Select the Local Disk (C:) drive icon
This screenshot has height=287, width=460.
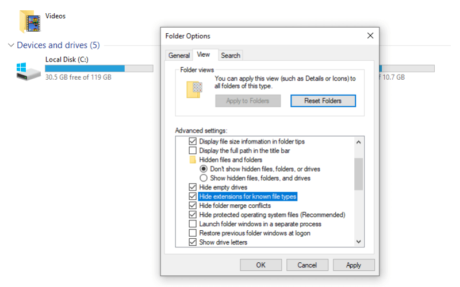click(x=28, y=71)
